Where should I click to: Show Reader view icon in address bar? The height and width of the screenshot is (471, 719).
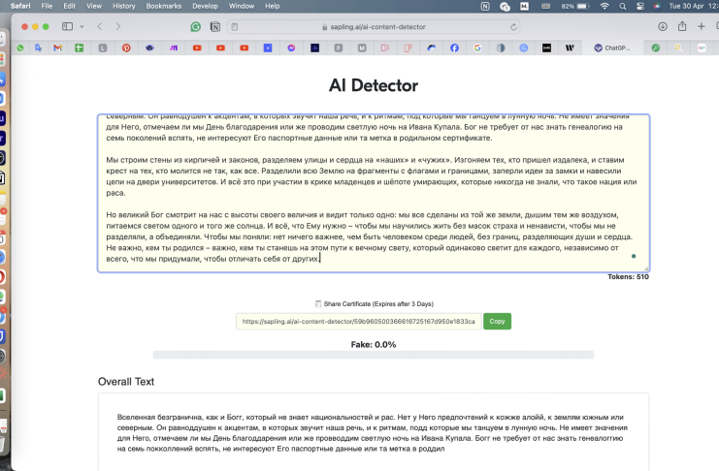pyautogui.click(x=234, y=26)
